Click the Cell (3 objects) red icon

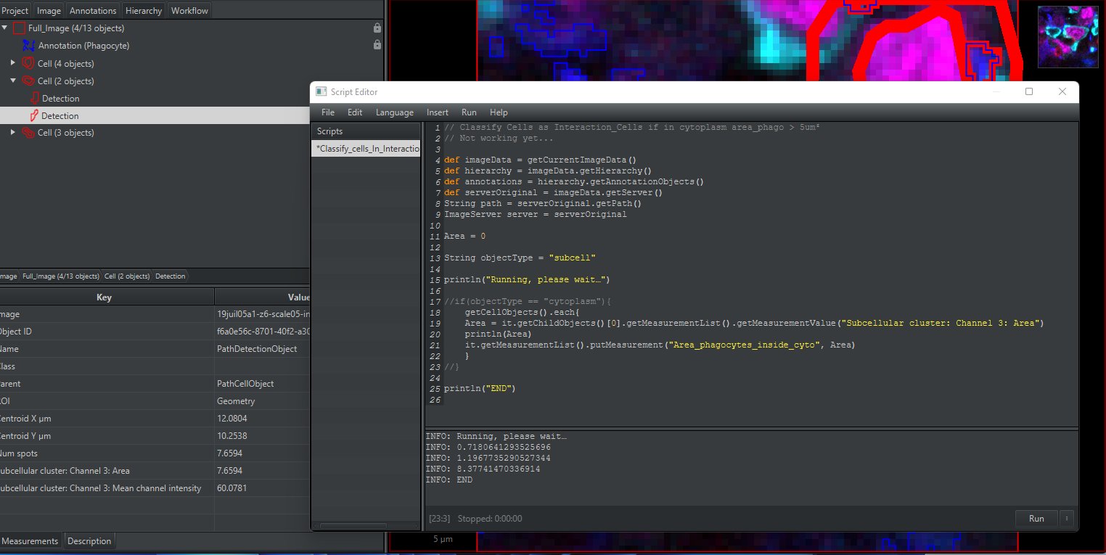pyautogui.click(x=28, y=133)
